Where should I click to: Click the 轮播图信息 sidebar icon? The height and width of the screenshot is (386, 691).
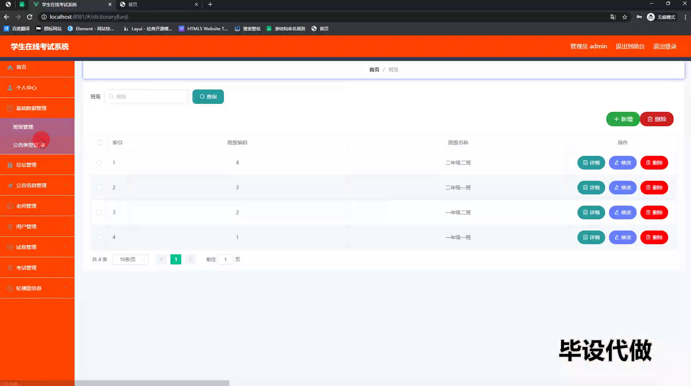(x=10, y=288)
